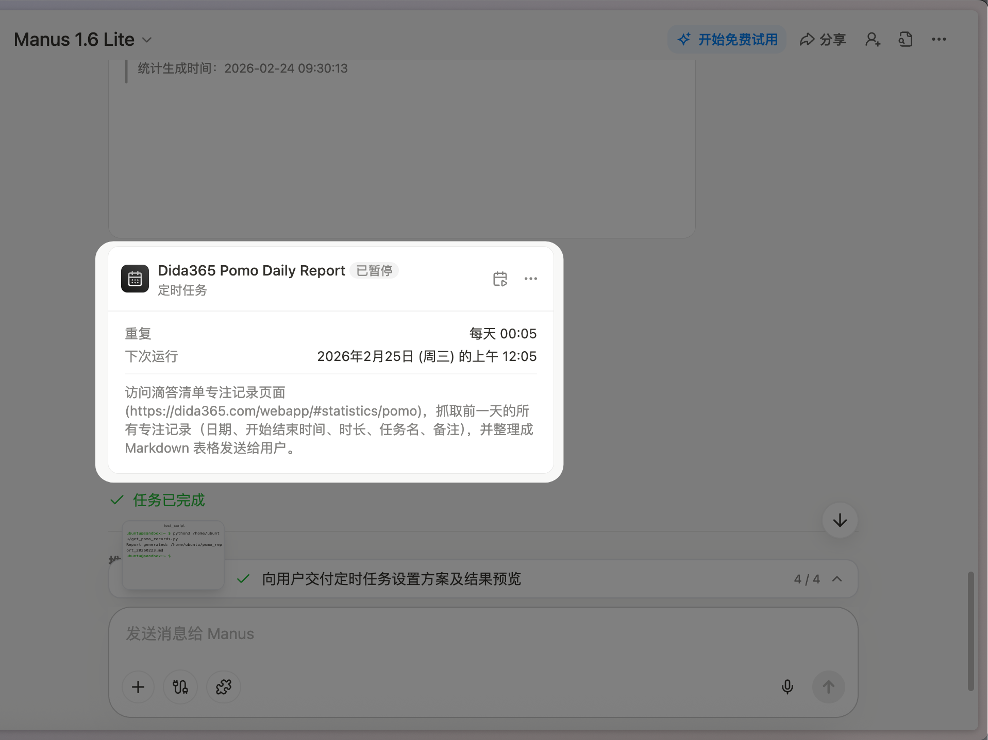Click the 开始免费试用 button
The width and height of the screenshot is (988, 740).
click(x=727, y=39)
